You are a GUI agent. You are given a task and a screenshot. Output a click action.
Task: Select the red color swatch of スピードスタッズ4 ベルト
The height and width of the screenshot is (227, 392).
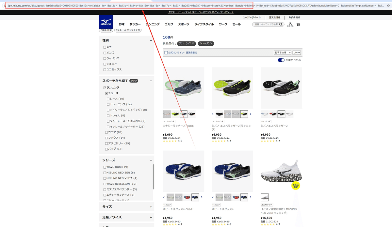tap(187, 197)
